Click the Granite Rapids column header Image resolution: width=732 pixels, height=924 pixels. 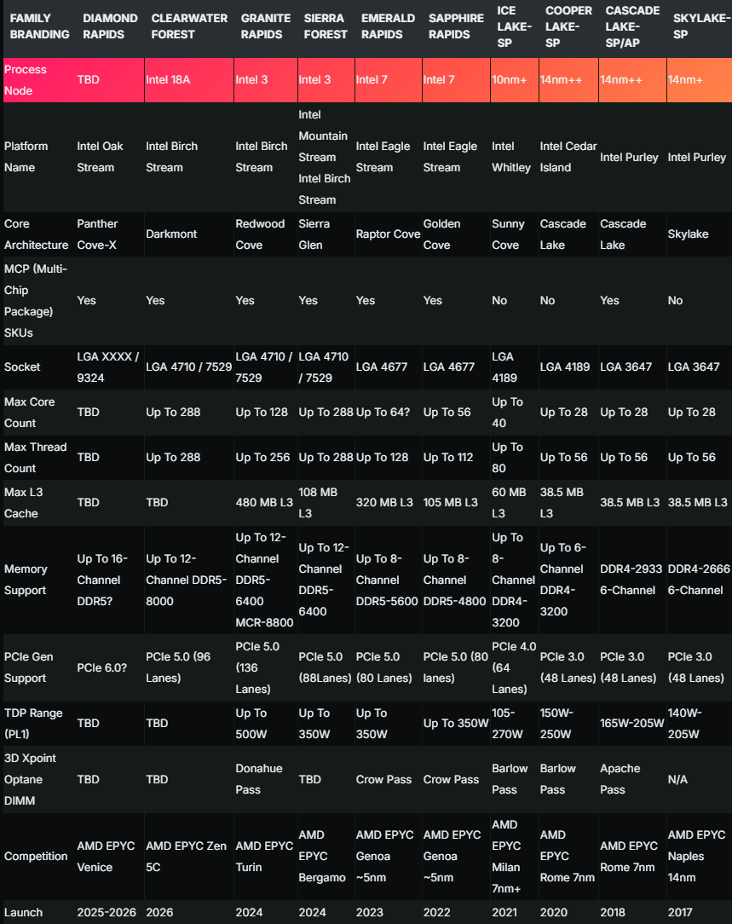tap(266, 26)
